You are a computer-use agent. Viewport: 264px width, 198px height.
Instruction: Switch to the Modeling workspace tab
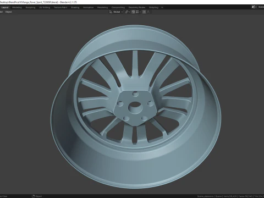17,8
